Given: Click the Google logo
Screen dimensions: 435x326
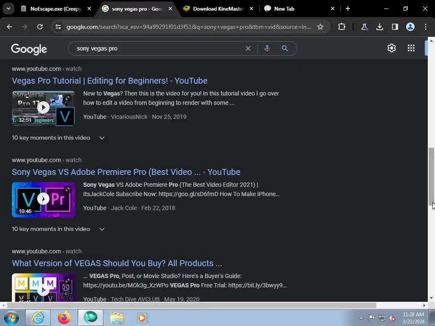Looking at the screenshot, I should pos(29,49).
